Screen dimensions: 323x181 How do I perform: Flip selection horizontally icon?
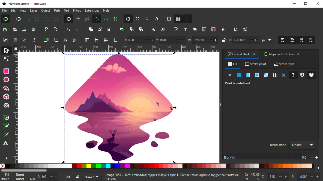click(x=65, y=40)
